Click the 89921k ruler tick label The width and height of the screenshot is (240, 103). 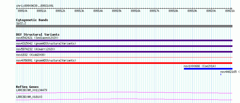click(x=230, y=11)
